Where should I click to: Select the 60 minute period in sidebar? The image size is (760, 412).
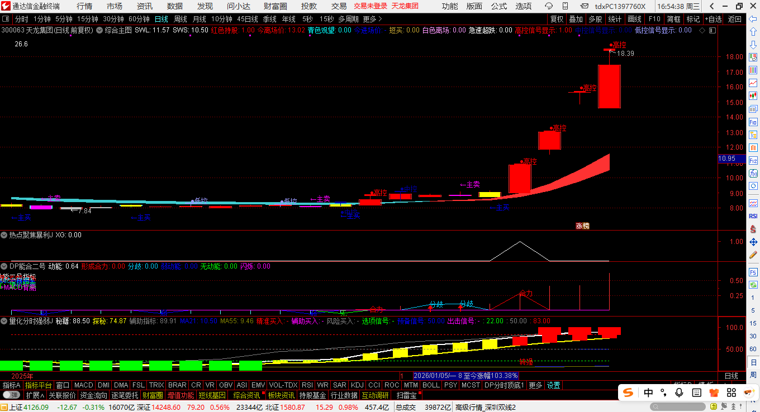[753, 349]
